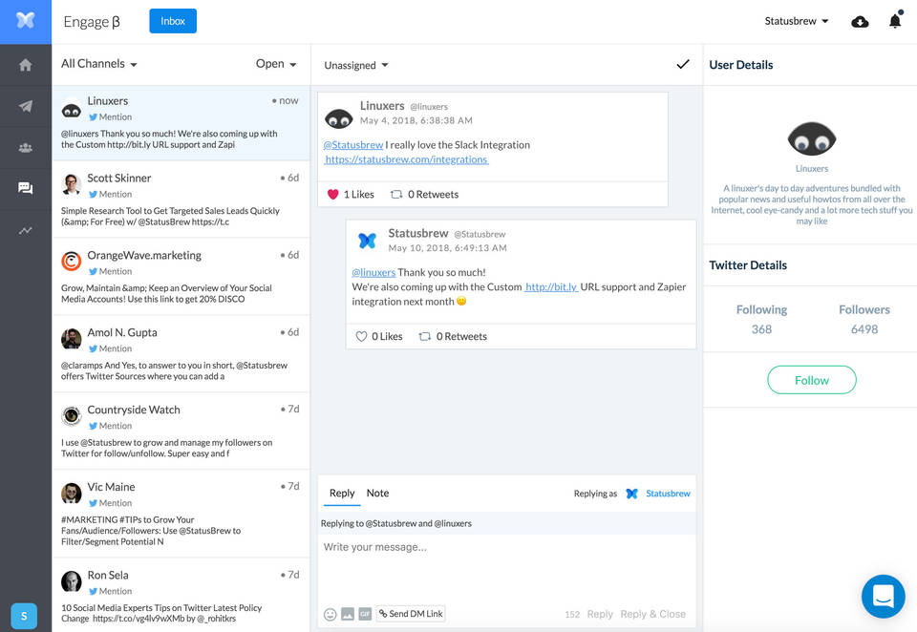Click the Inbox button
This screenshot has width=917, height=632.
(x=173, y=21)
